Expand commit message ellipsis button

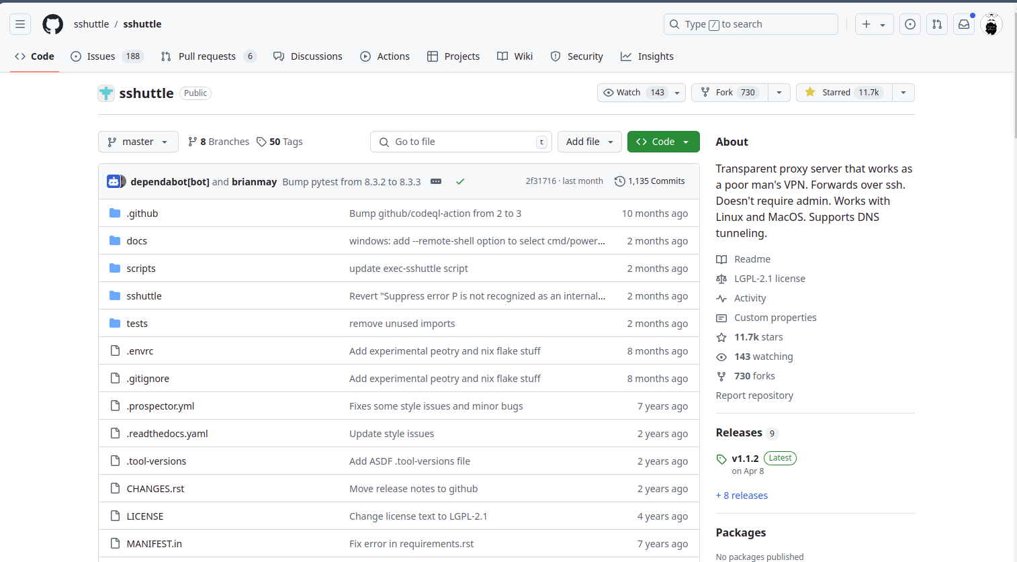436,181
